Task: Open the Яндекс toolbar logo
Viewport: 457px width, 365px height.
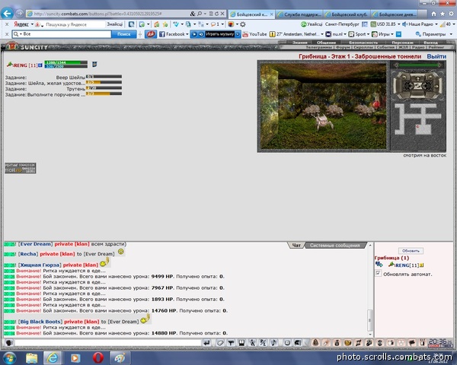Action: coord(21,24)
